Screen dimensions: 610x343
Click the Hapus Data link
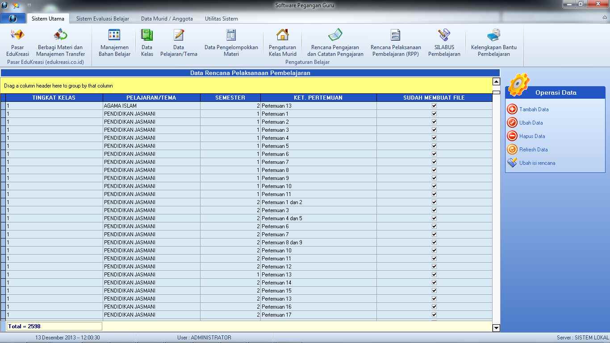(532, 136)
